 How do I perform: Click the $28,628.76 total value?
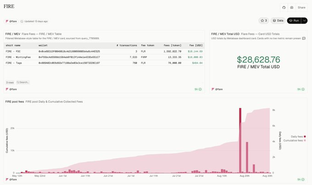(258, 59)
